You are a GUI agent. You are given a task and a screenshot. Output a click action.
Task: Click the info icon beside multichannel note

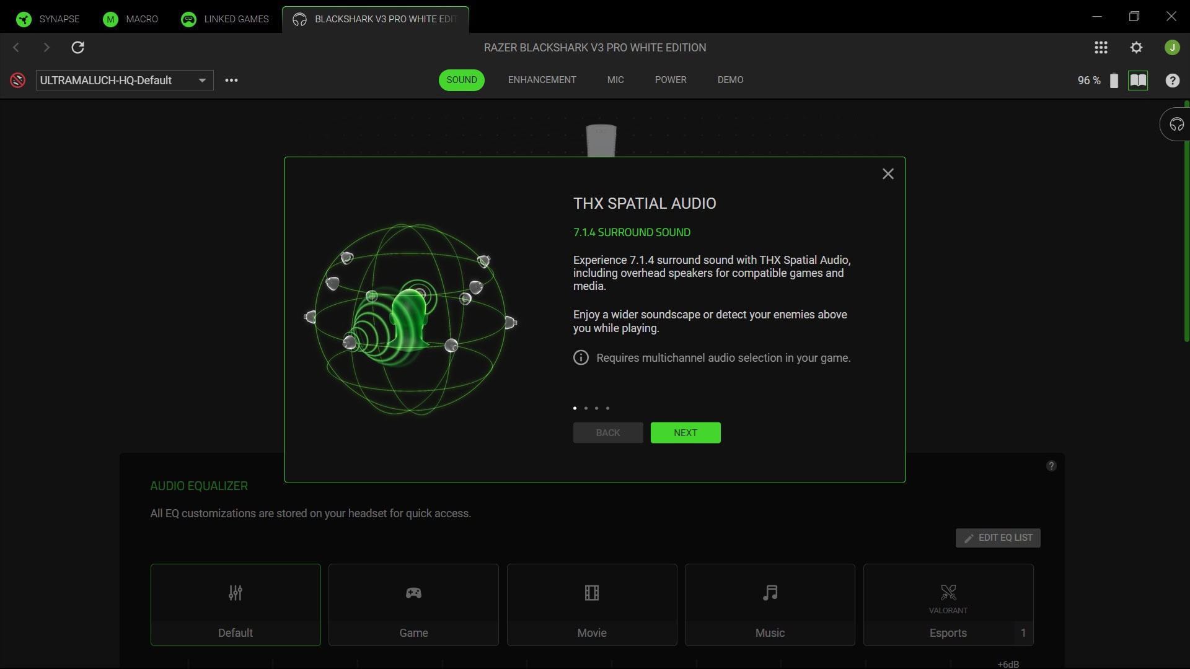581,358
